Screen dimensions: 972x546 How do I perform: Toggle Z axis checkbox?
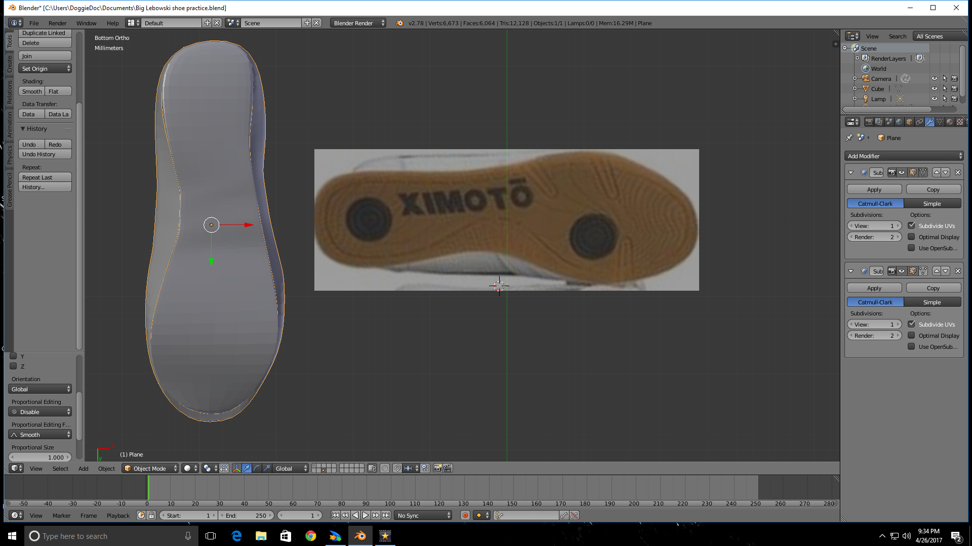click(x=13, y=366)
